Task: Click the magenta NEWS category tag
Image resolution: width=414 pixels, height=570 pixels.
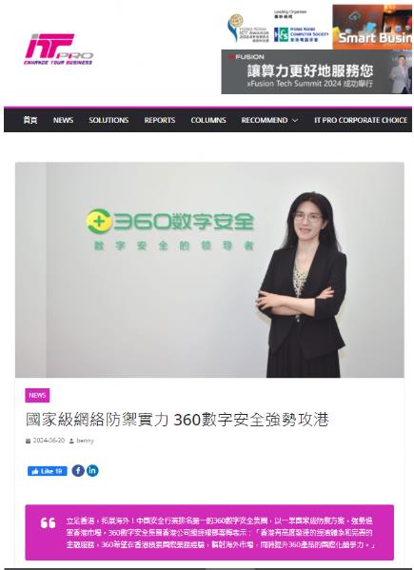Action: 37,395
